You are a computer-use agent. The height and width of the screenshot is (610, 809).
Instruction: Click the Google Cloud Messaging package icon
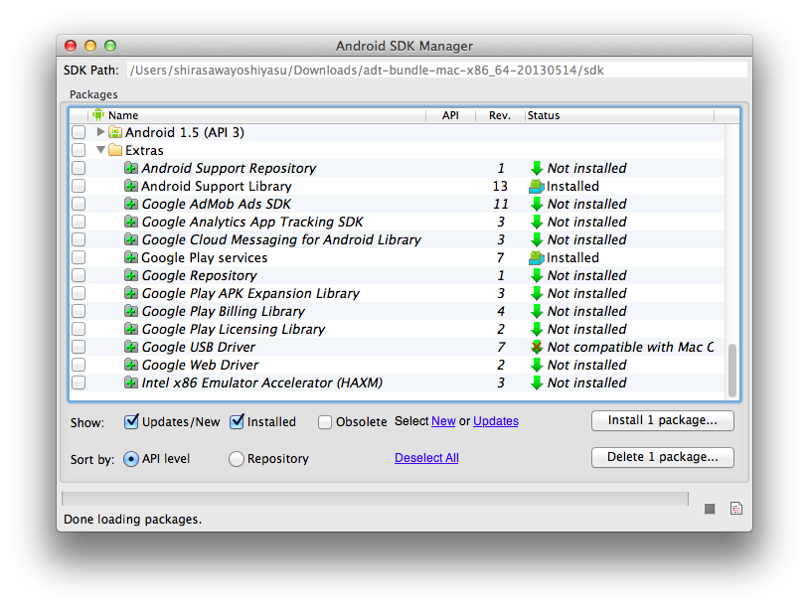pyautogui.click(x=131, y=239)
